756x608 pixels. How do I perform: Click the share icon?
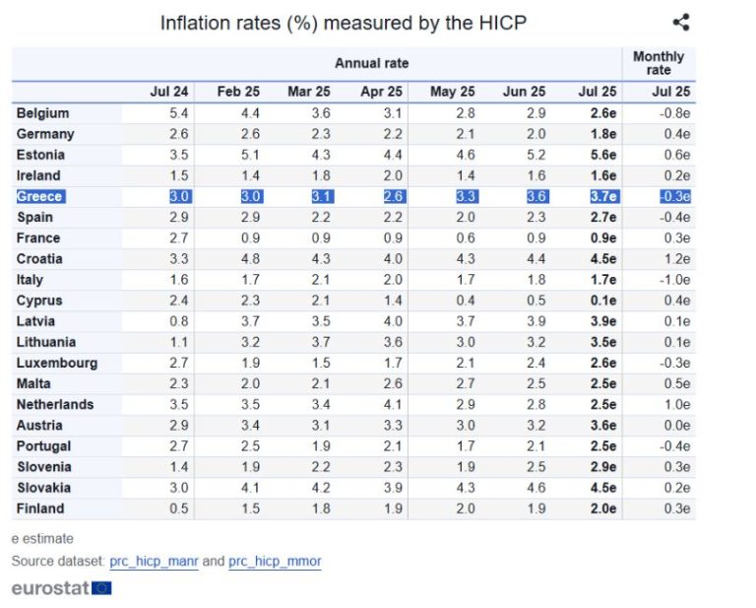(680, 23)
